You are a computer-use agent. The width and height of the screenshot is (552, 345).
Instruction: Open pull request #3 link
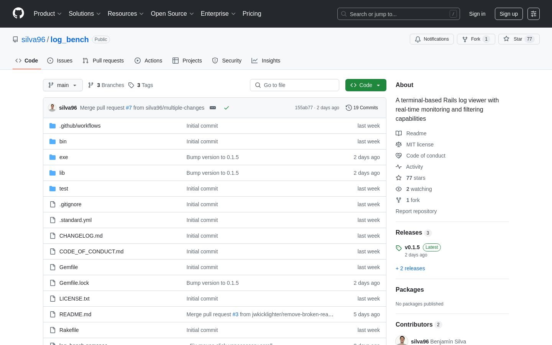click(x=235, y=314)
